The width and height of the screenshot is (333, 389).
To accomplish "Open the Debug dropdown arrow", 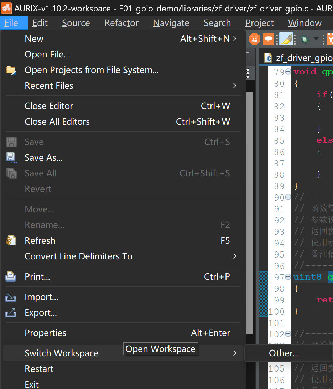I will pyautogui.click(x=316, y=39).
